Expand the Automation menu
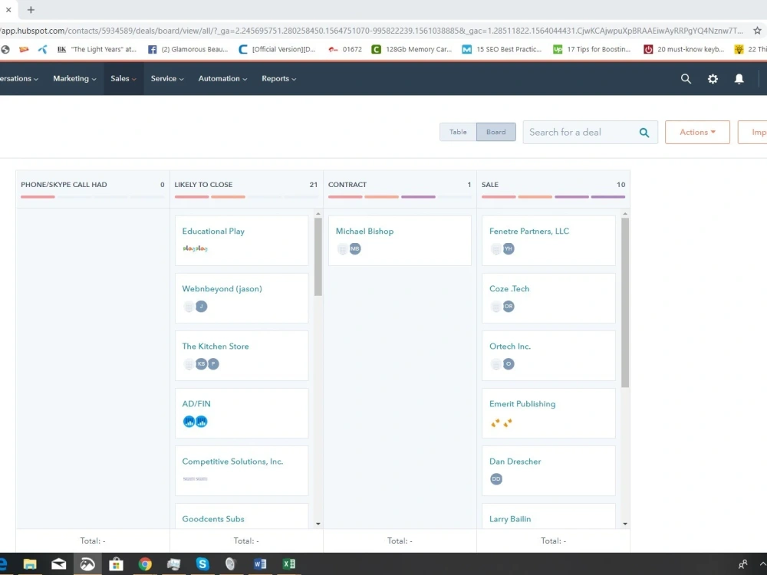767x575 pixels. (222, 79)
